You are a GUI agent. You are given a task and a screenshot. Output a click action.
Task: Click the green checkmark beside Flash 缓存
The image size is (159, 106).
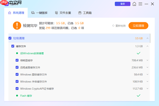click(138, 95)
